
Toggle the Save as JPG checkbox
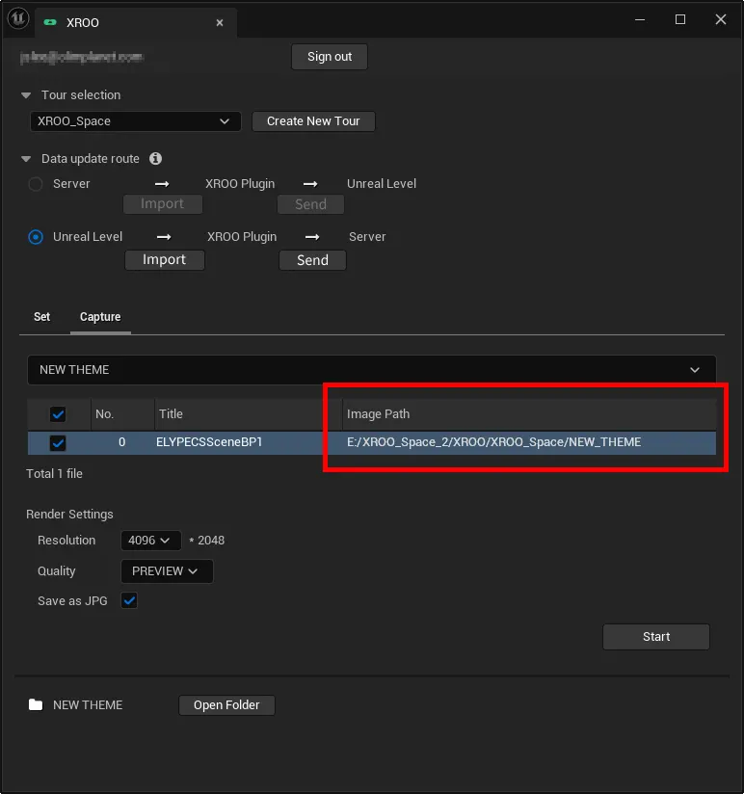[x=129, y=600]
